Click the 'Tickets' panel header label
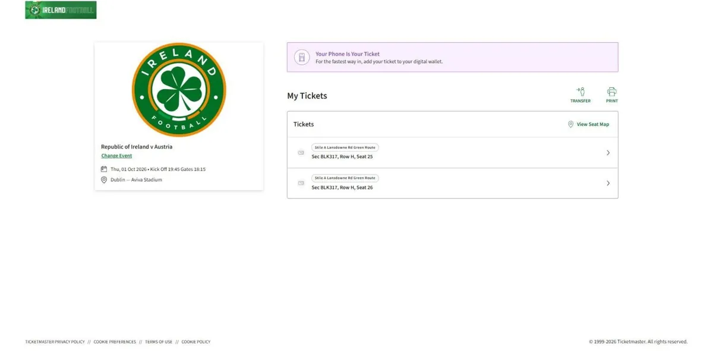Viewport: 713px width, 351px height. (x=304, y=124)
